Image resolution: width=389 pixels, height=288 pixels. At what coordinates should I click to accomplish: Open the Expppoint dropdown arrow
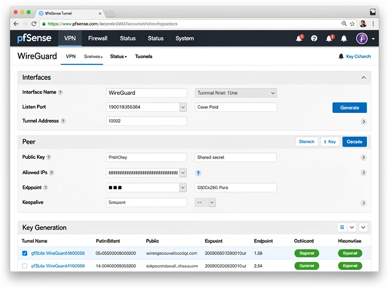[x=183, y=188]
